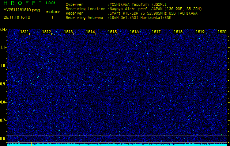Click the 1.1 frequency axis label

click(3, 47)
